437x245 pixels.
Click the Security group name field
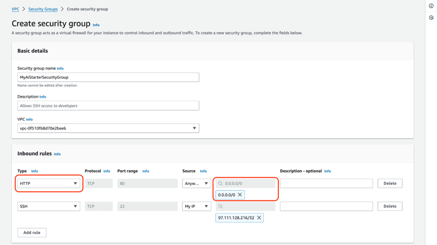pos(108,77)
